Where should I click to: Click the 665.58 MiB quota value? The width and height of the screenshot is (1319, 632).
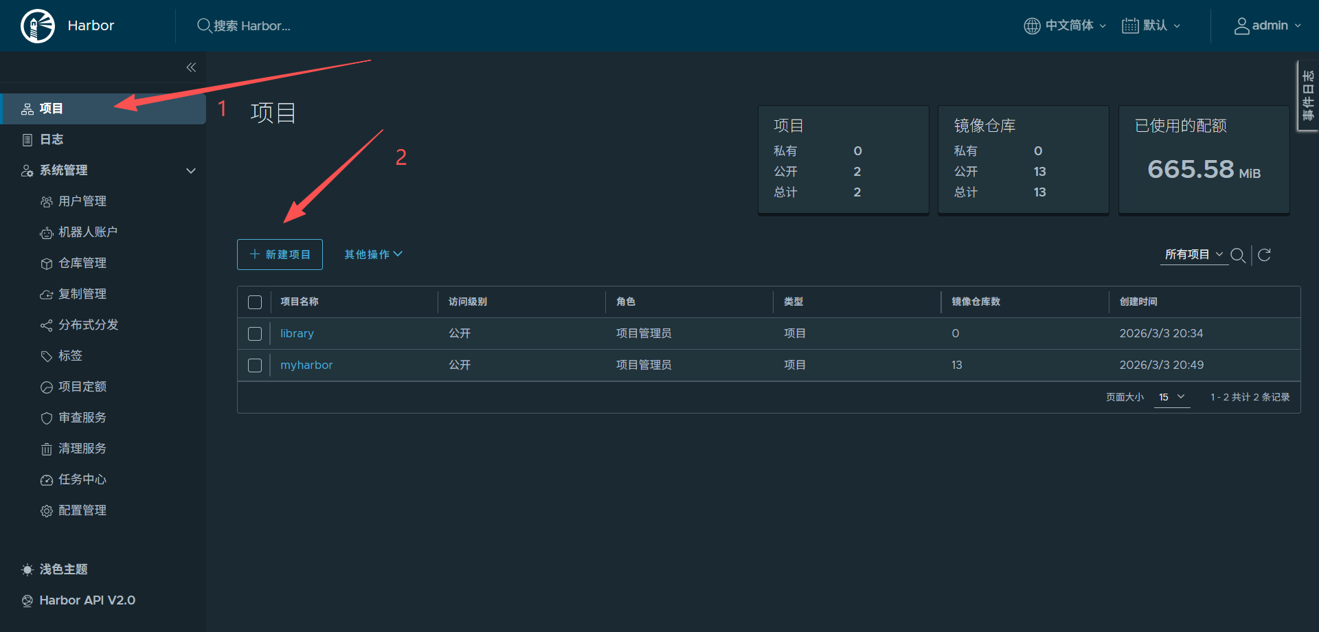pos(1204,169)
